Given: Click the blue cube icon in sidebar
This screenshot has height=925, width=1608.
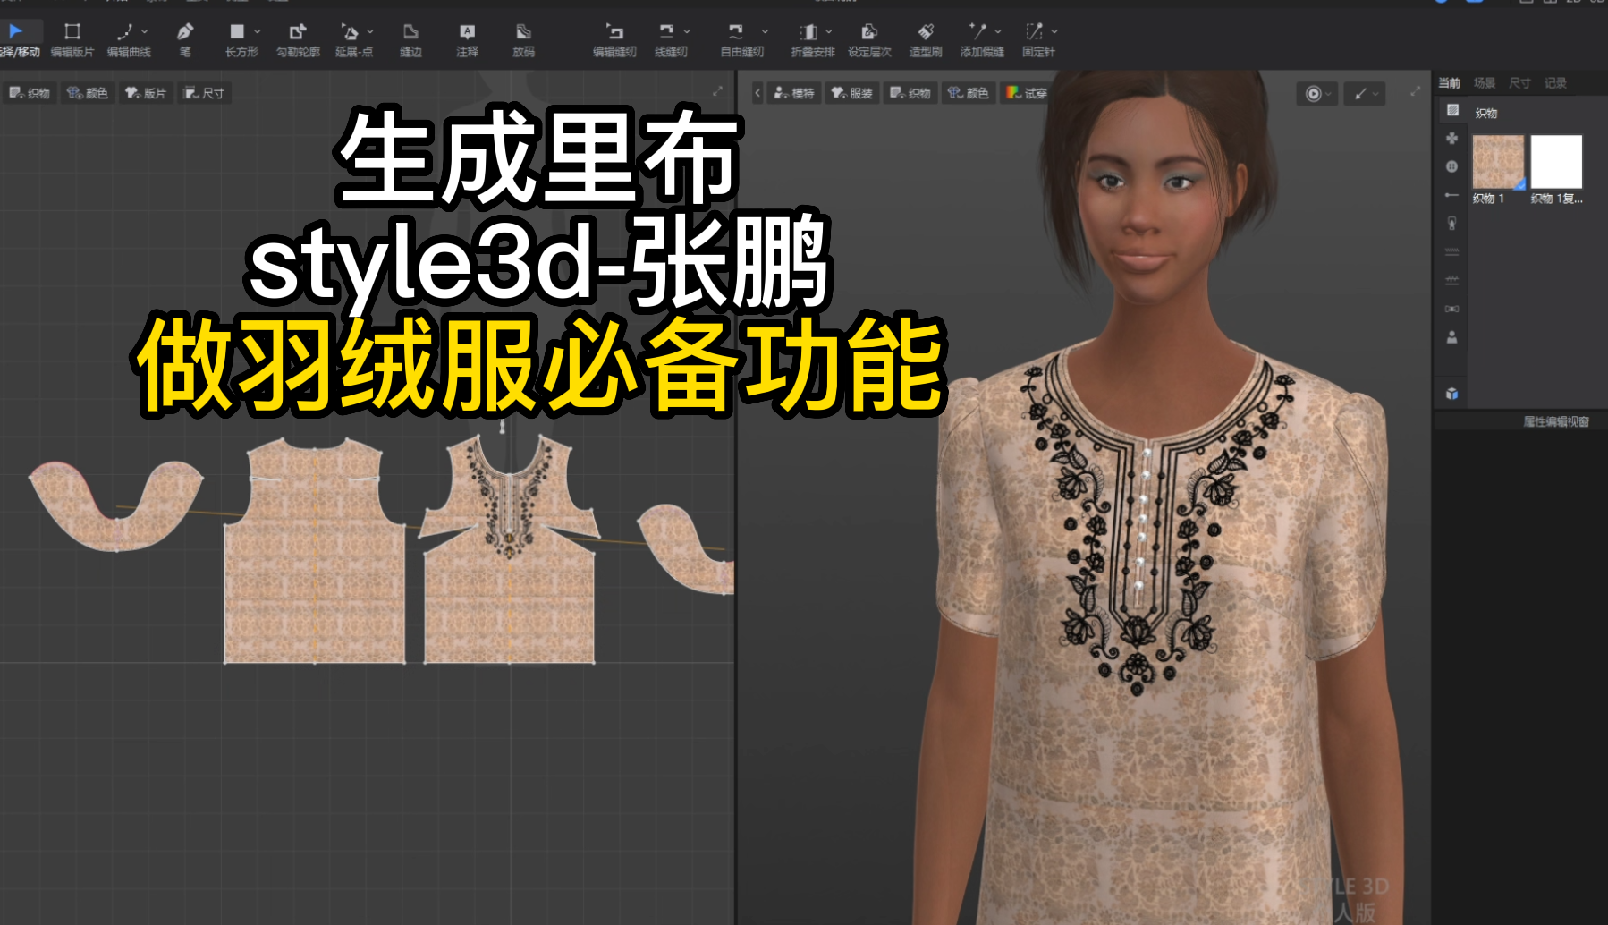Looking at the screenshot, I should point(1452,394).
